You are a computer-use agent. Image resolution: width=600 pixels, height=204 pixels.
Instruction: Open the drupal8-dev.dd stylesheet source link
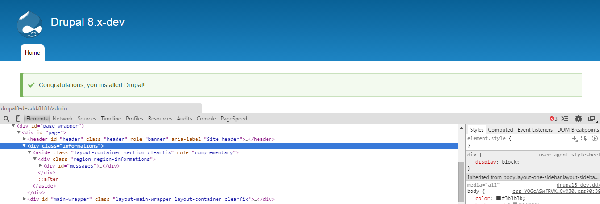click(x=578, y=184)
